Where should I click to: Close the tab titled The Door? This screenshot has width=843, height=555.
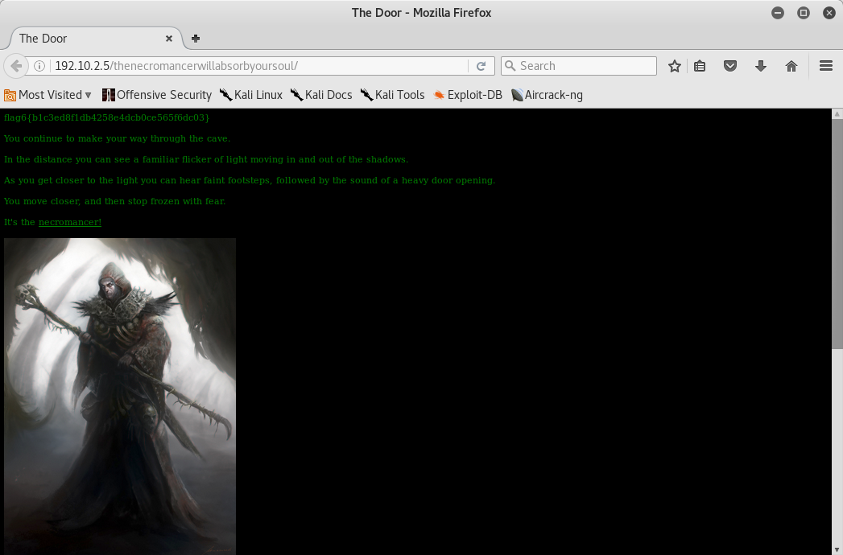click(169, 38)
